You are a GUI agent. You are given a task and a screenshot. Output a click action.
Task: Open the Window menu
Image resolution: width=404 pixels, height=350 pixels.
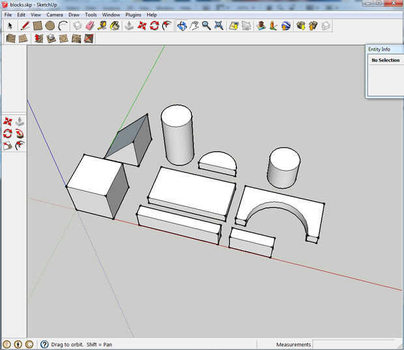click(x=111, y=14)
